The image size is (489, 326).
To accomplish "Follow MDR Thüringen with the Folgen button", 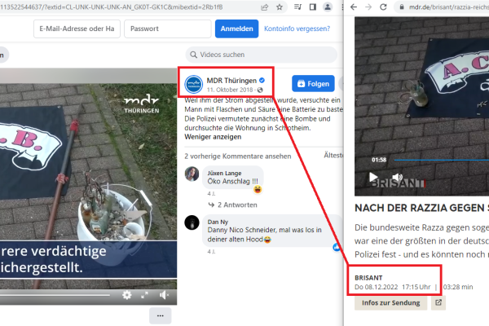I will click(313, 84).
